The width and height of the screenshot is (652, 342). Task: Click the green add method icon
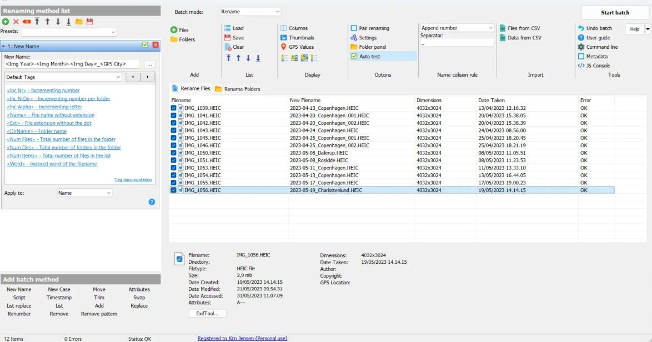click(6, 22)
